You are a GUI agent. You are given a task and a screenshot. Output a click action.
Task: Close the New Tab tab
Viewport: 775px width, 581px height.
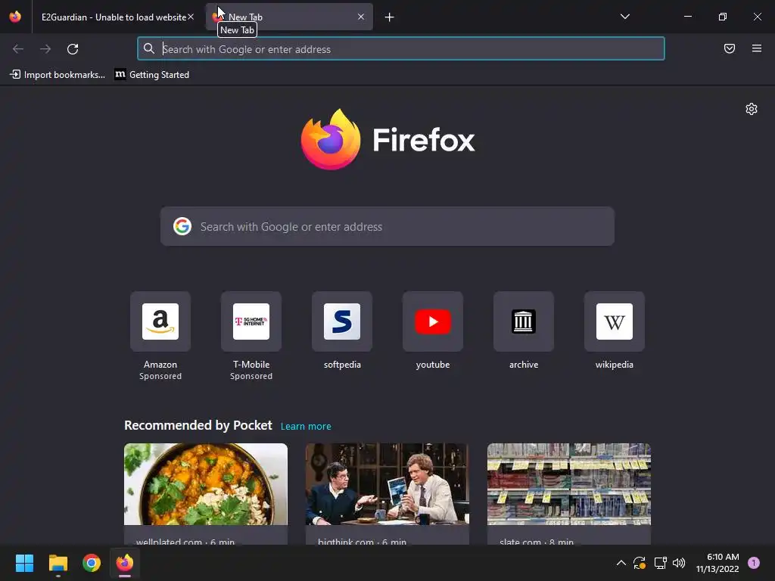(x=361, y=17)
